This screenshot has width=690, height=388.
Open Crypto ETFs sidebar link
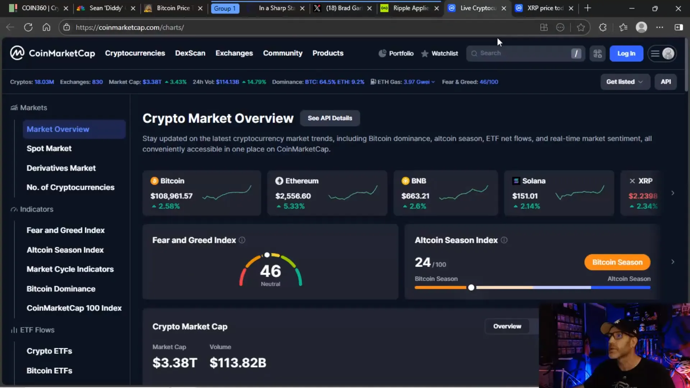49,351
